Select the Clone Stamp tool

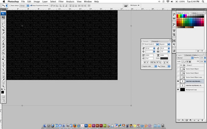point(3,44)
